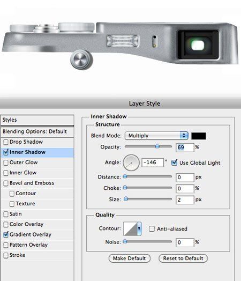This screenshot has height=281, width=241.
Task: Focus the Opacity value field
Action: tap(185, 147)
